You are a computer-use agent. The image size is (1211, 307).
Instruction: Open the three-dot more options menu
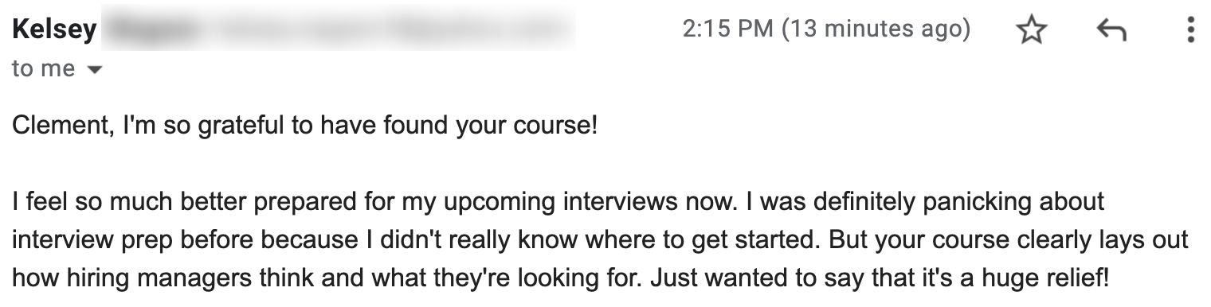(1190, 30)
